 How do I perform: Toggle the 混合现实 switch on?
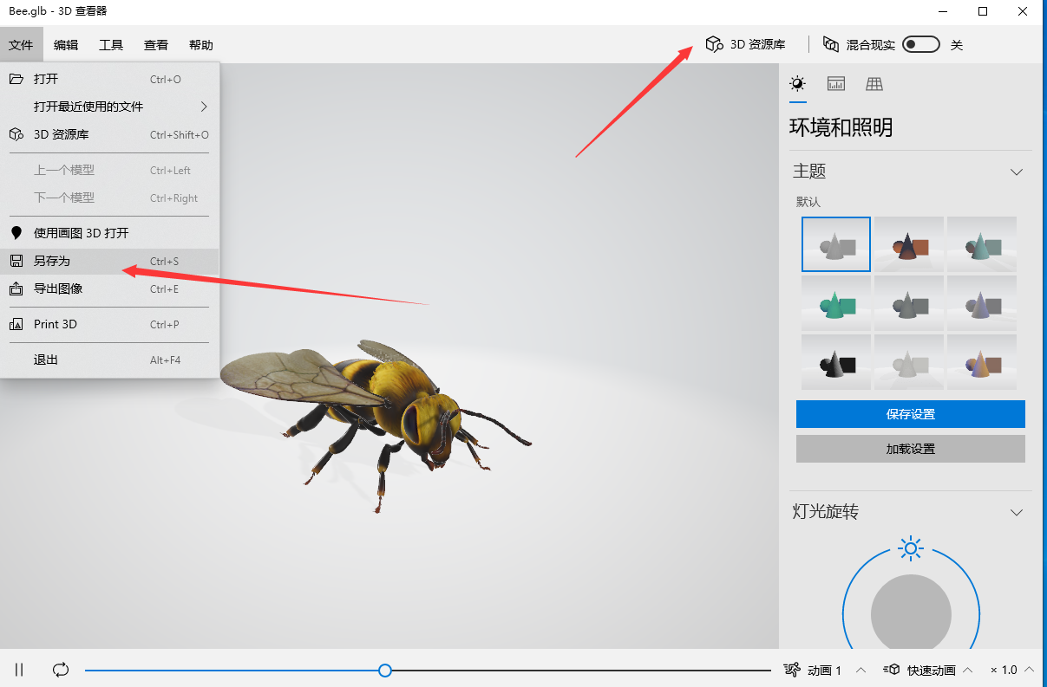pyautogui.click(x=921, y=44)
